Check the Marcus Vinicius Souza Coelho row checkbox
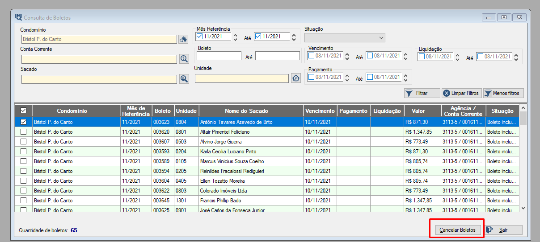The width and height of the screenshot is (540, 242). tap(24, 161)
